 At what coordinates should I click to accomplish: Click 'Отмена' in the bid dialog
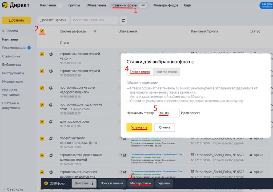pyautogui.click(x=164, y=128)
